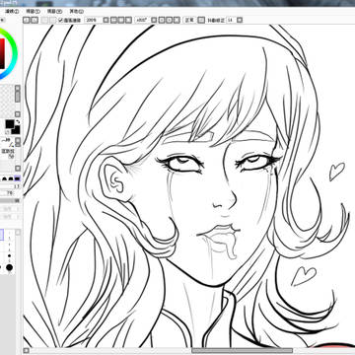Toggle the transparent color box below foreground swatch

(7, 132)
